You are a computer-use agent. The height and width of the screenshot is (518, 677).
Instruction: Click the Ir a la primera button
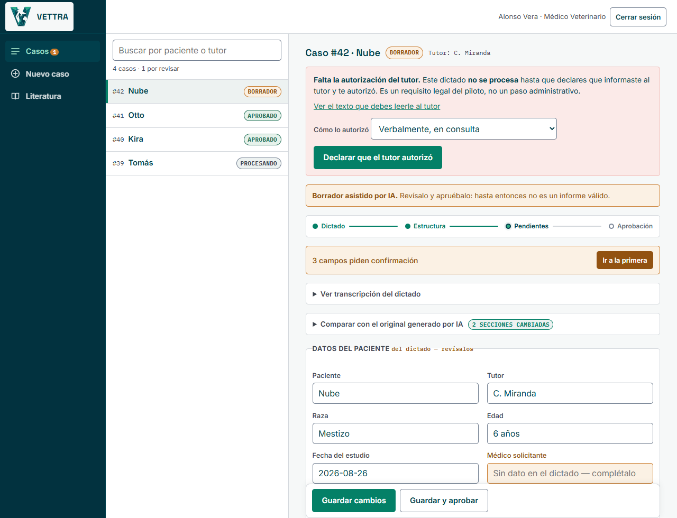pos(625,260)
